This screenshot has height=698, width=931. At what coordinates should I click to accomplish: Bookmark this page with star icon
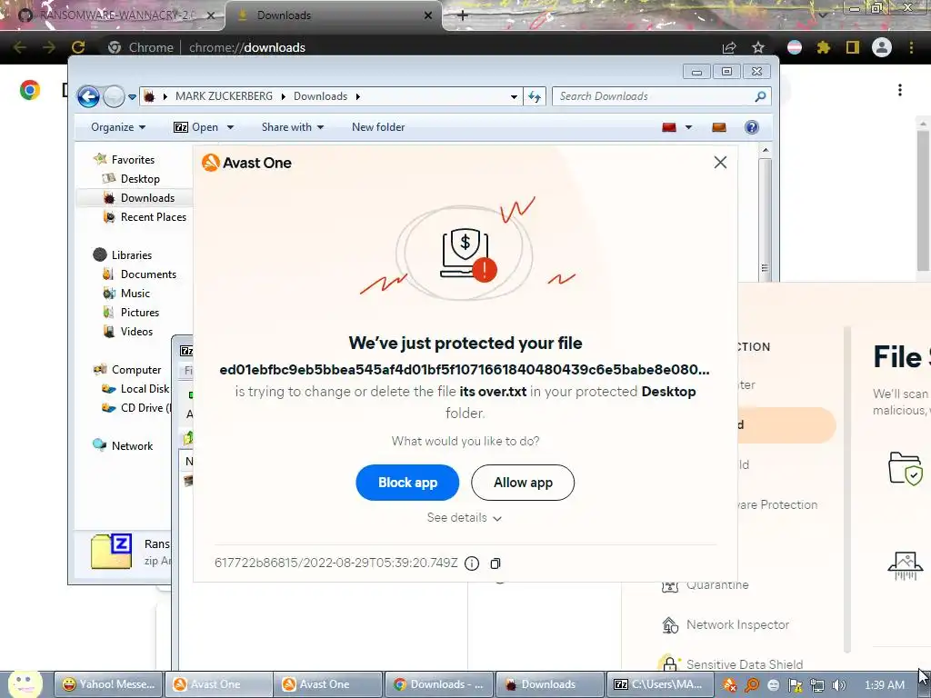758,47
